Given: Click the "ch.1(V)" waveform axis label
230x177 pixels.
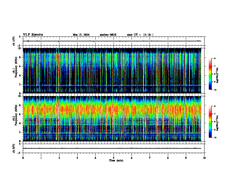Looking at the screenshot, I should point(14,41).
